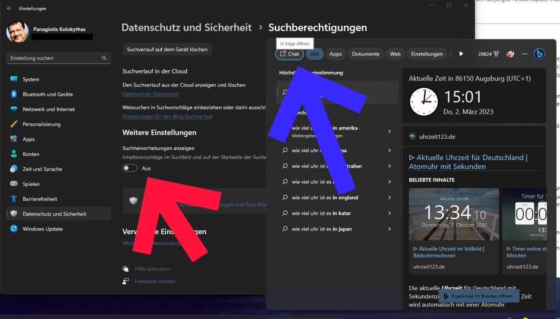Open Einstellungen für den Bing-Suchverlauf link
This screenshot has height=319, width=560.
pos(168,116)
